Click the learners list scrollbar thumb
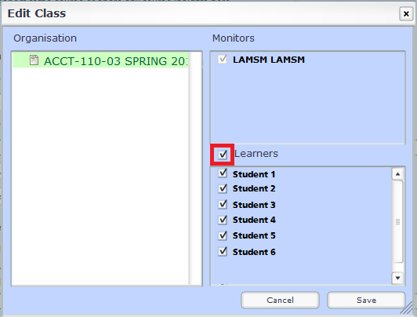417x317 pixels. tap(397, 221)
